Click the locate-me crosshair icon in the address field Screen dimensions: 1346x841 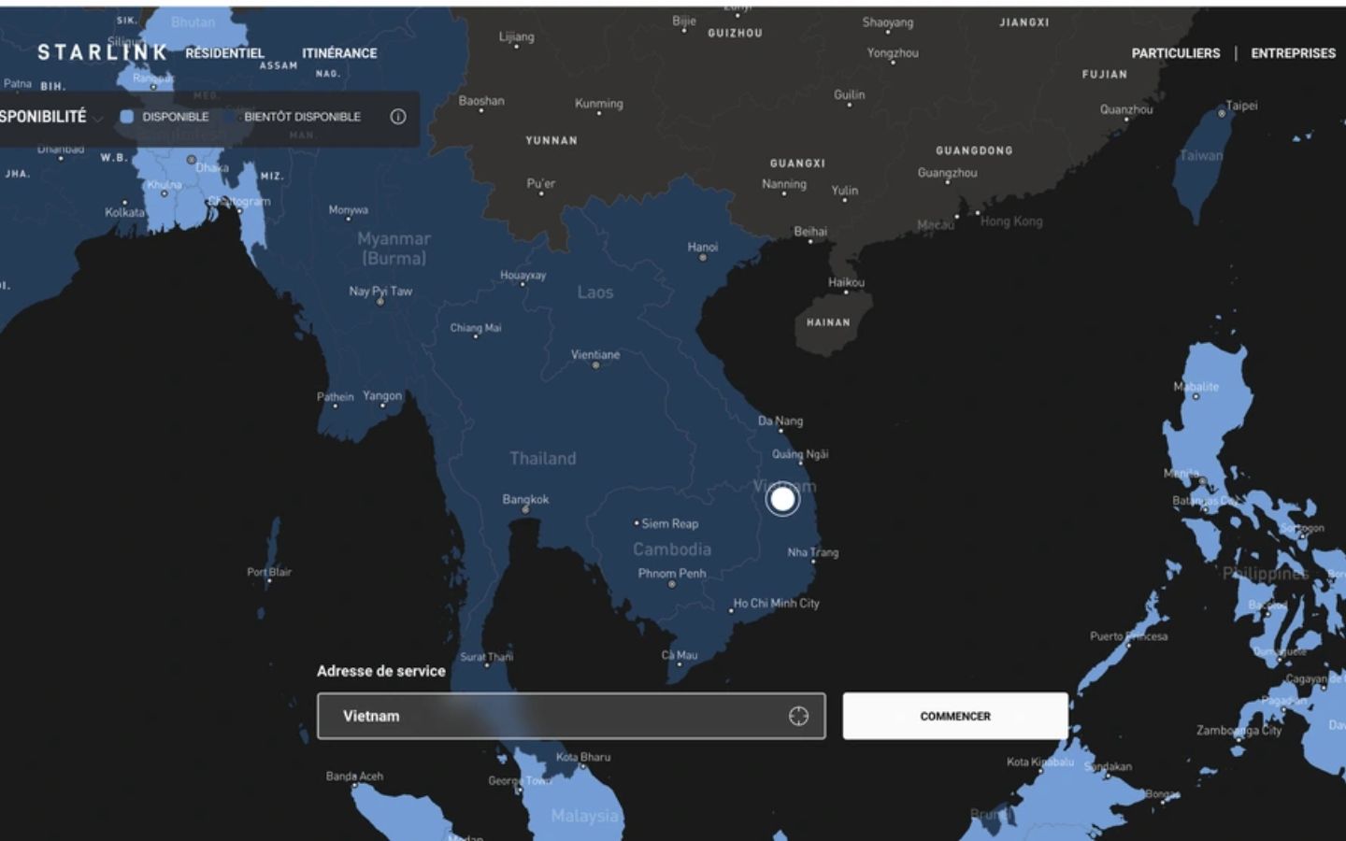tap(798, 716)
